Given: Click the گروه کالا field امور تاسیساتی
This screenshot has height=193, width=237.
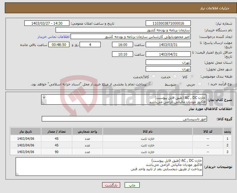Looking at the screenshot, I should click(x=124, y=119).
